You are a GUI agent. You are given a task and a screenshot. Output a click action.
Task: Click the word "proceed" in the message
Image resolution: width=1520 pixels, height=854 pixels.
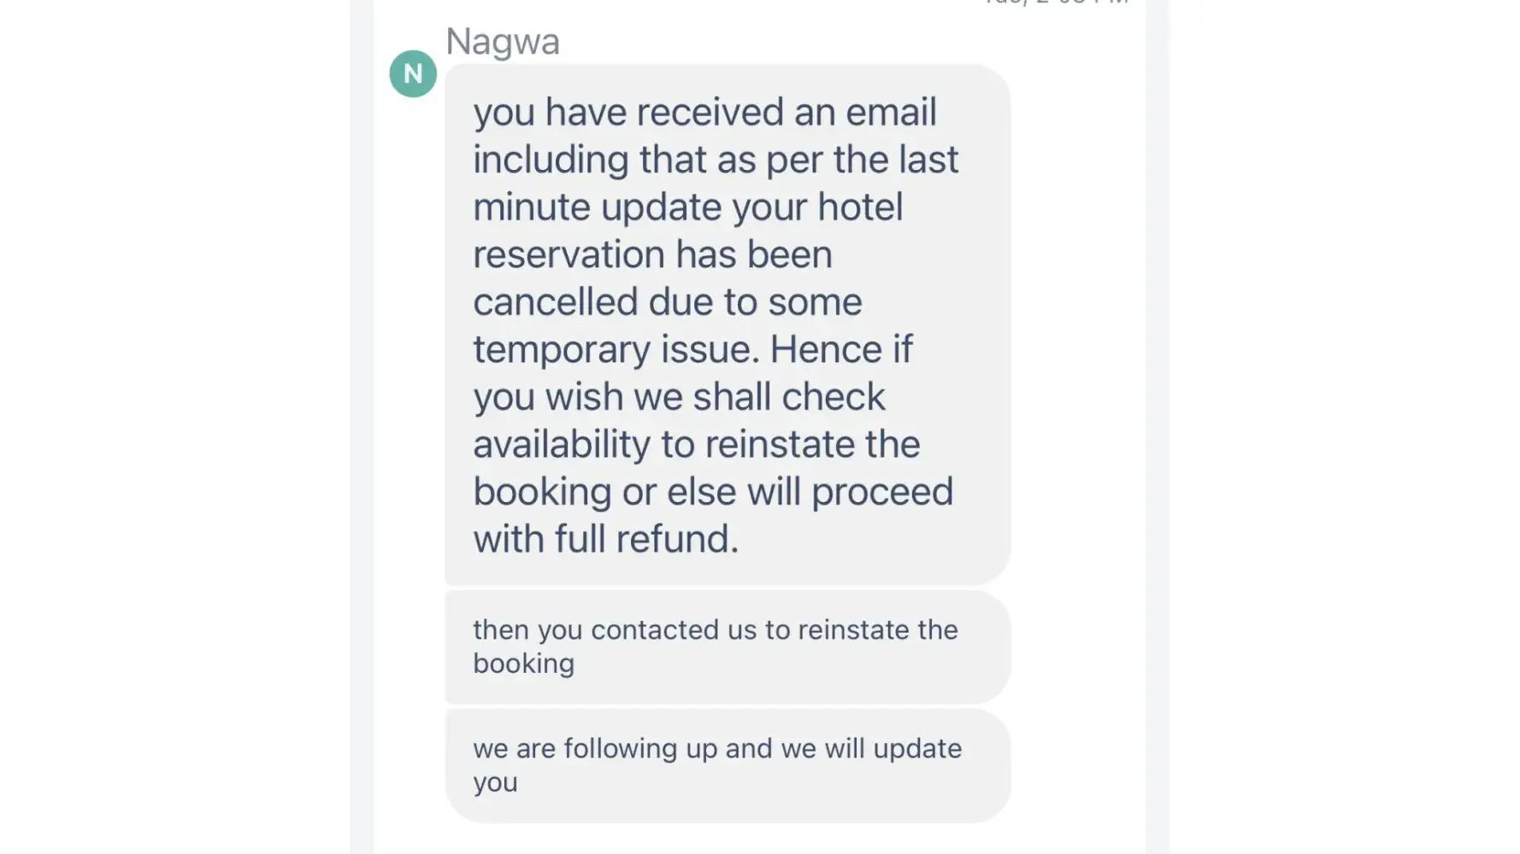tap(881, 492)
